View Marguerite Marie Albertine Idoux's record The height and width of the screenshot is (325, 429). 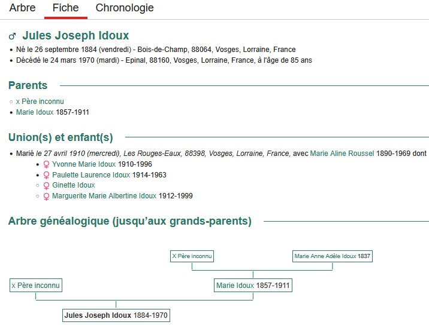104,196
